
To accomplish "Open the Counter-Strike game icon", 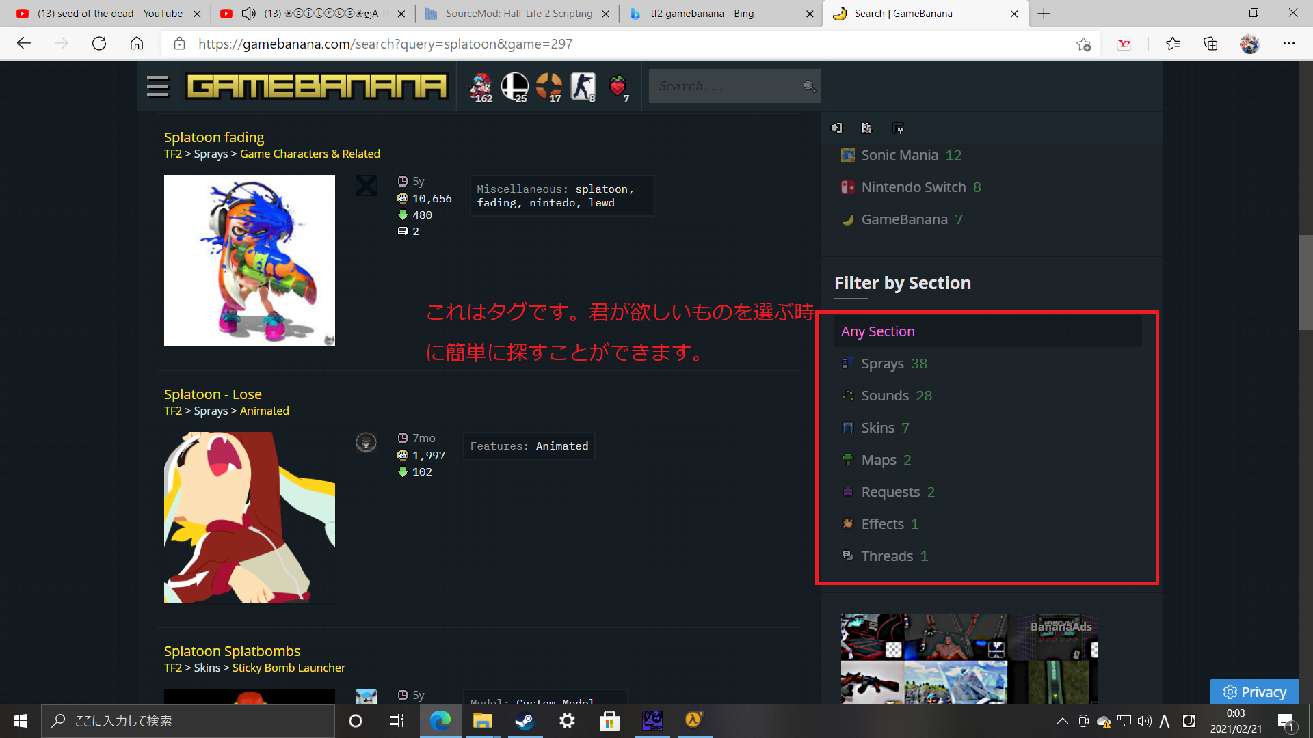I will click(x=583, y=86).
